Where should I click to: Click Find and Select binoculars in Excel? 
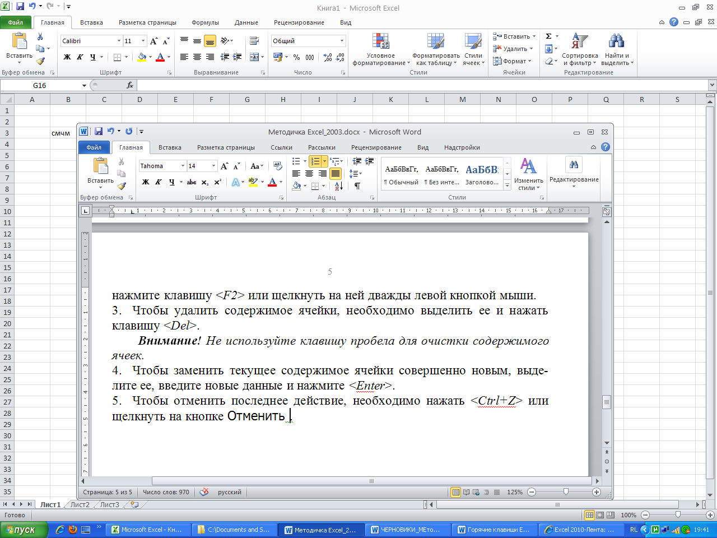point(617,50)
